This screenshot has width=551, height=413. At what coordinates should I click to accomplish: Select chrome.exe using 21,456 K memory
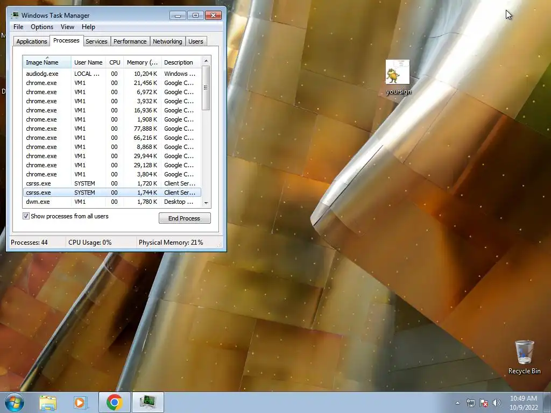112,83
